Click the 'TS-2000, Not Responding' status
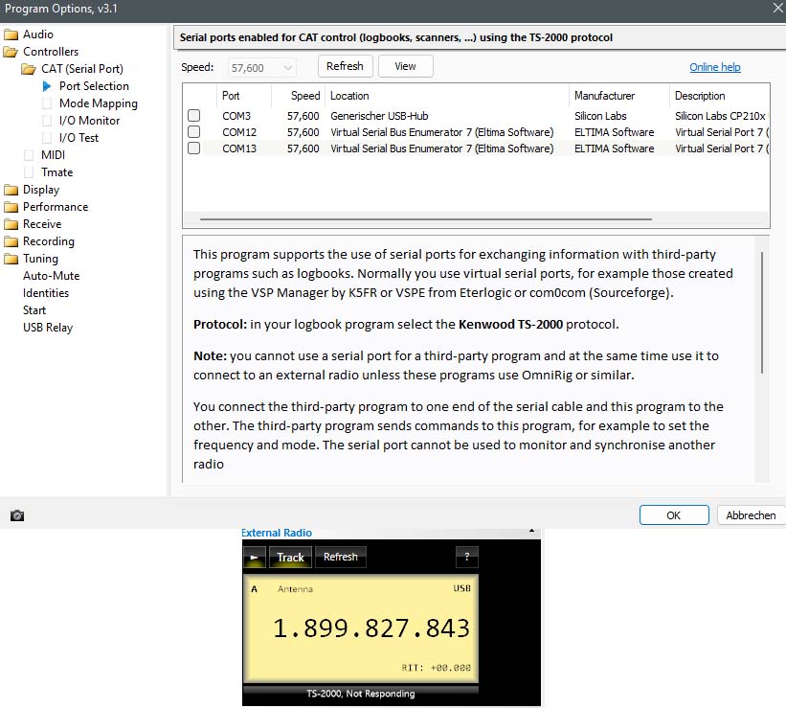 point(360,694)
